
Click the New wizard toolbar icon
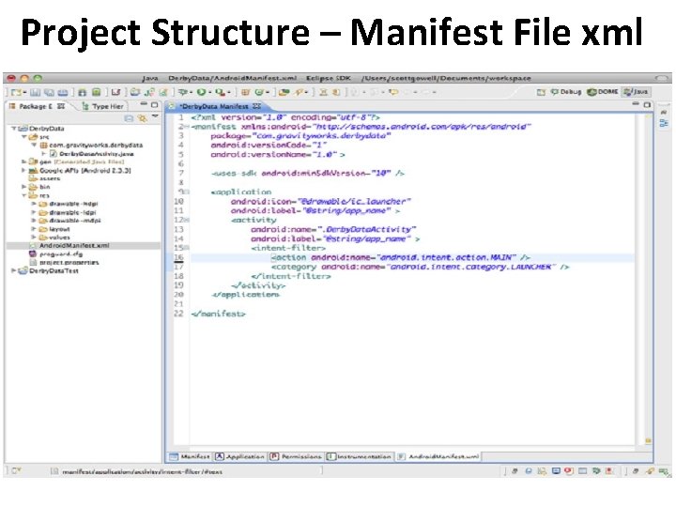(x=16, y=92)
